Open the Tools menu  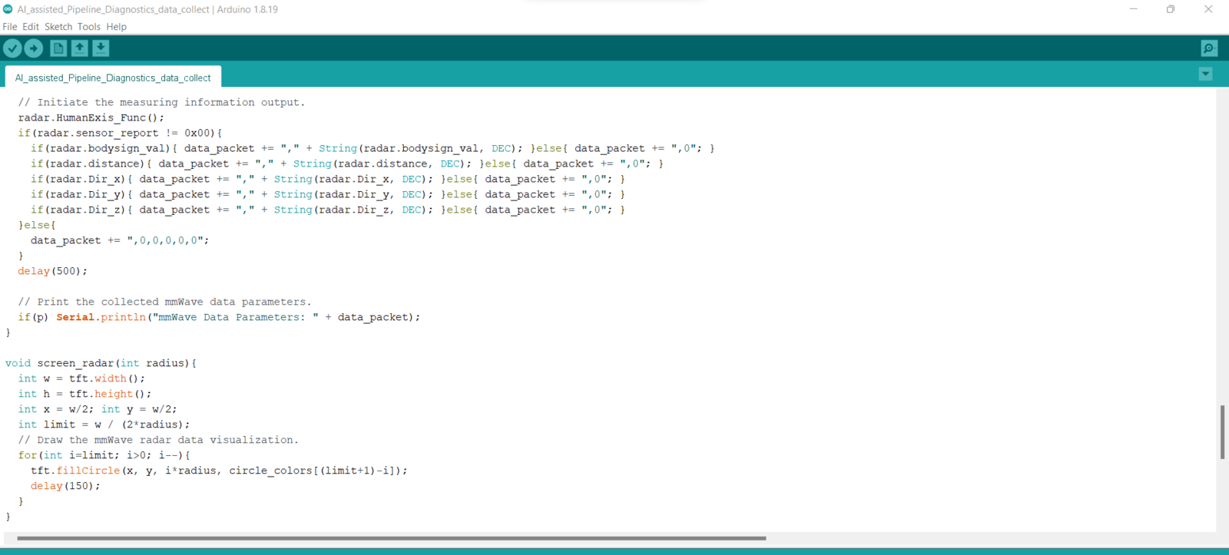pyautogui.click(x=89, y=27)
